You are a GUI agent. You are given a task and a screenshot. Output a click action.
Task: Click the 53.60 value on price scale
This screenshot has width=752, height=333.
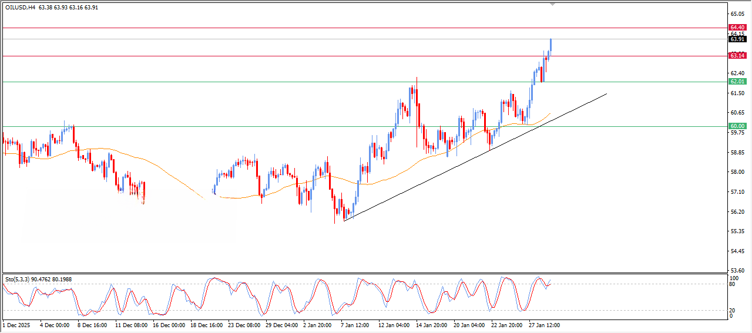click(x=736, y=271)
